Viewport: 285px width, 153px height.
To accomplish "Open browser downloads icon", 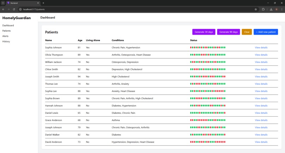I will (x=271, y=9).
